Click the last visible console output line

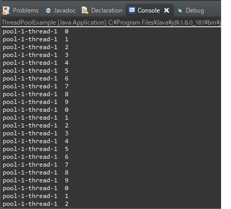pyautogui.click(x=36, y=204)
